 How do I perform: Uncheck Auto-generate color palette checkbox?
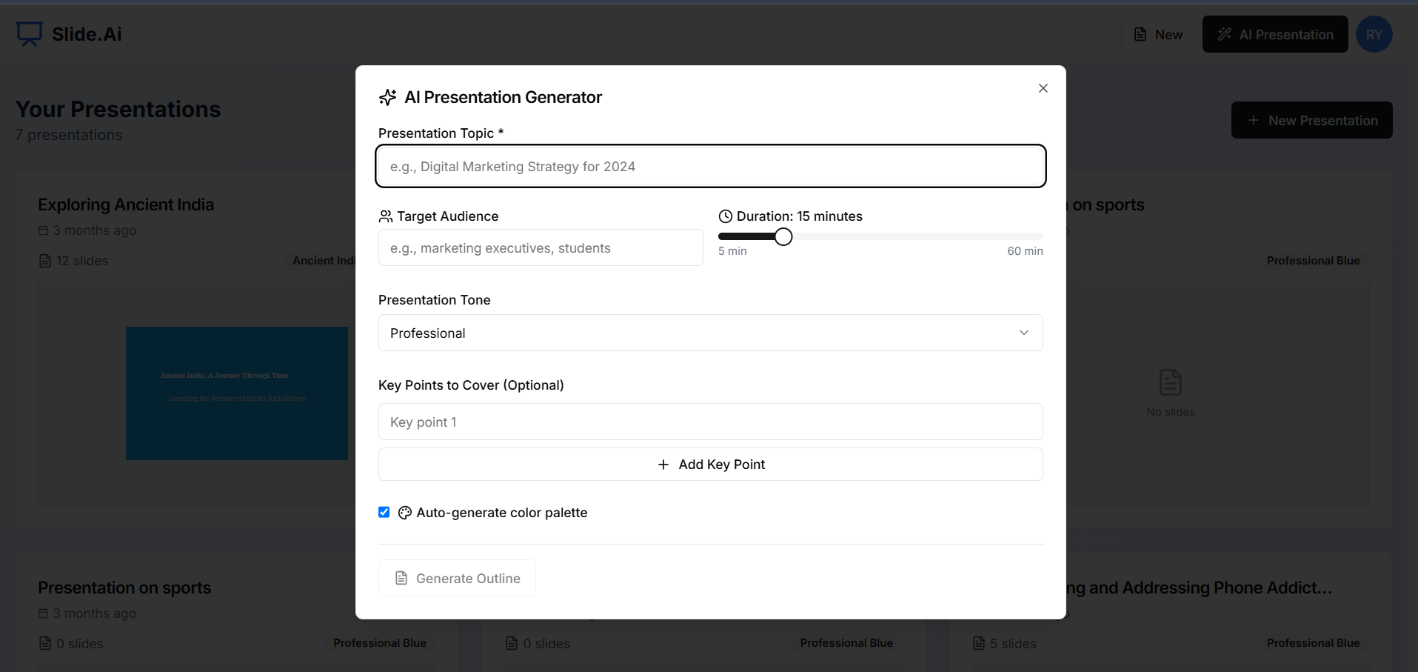[x=384, y=512]
